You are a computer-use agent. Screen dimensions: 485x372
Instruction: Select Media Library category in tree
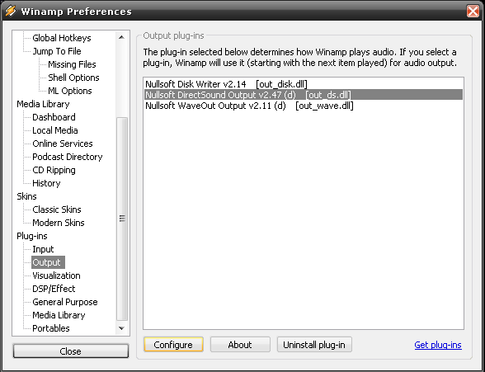[43, 104]
